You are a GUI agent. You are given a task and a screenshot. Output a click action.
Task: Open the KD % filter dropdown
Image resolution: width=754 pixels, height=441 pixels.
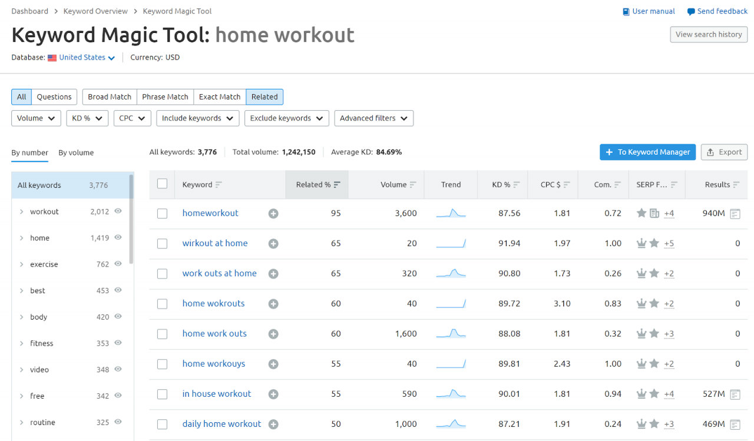(87, 118)
